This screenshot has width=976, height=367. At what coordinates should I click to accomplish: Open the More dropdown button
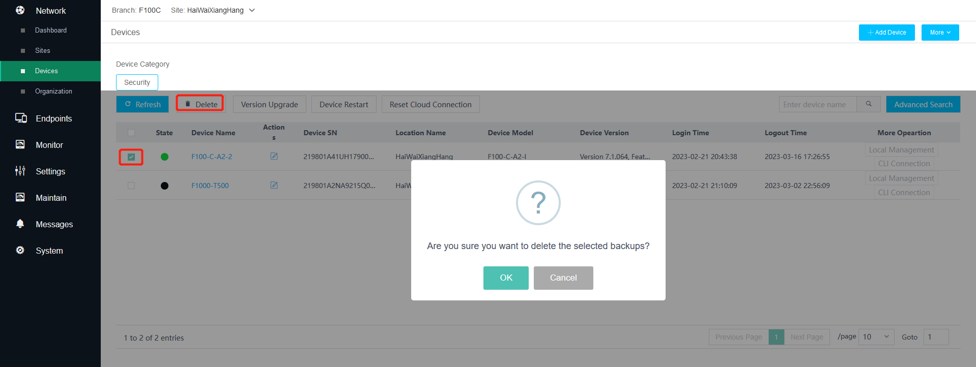click(940, 33)
